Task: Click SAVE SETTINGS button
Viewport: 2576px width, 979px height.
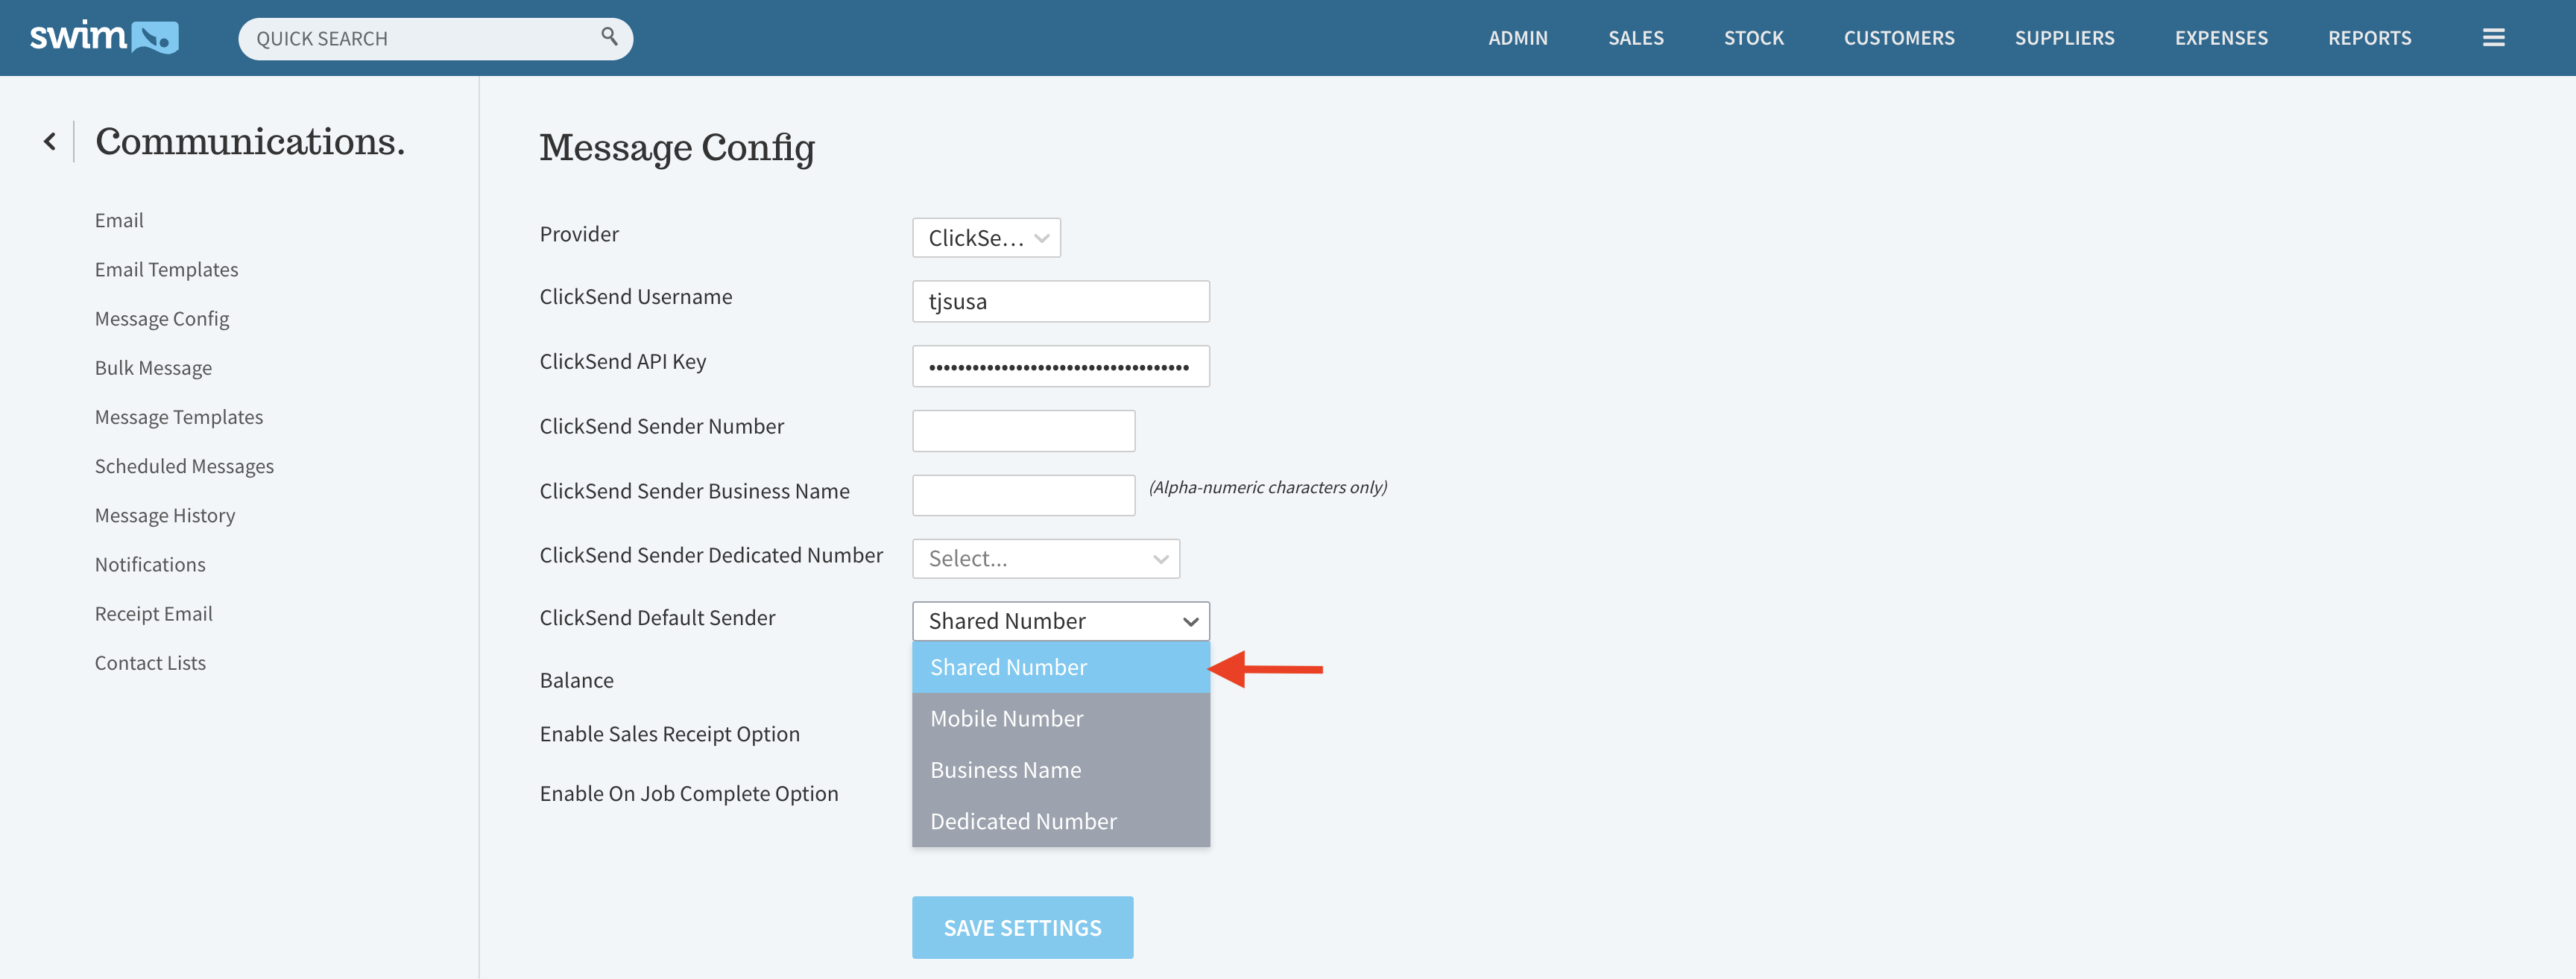Action: 1022,927
